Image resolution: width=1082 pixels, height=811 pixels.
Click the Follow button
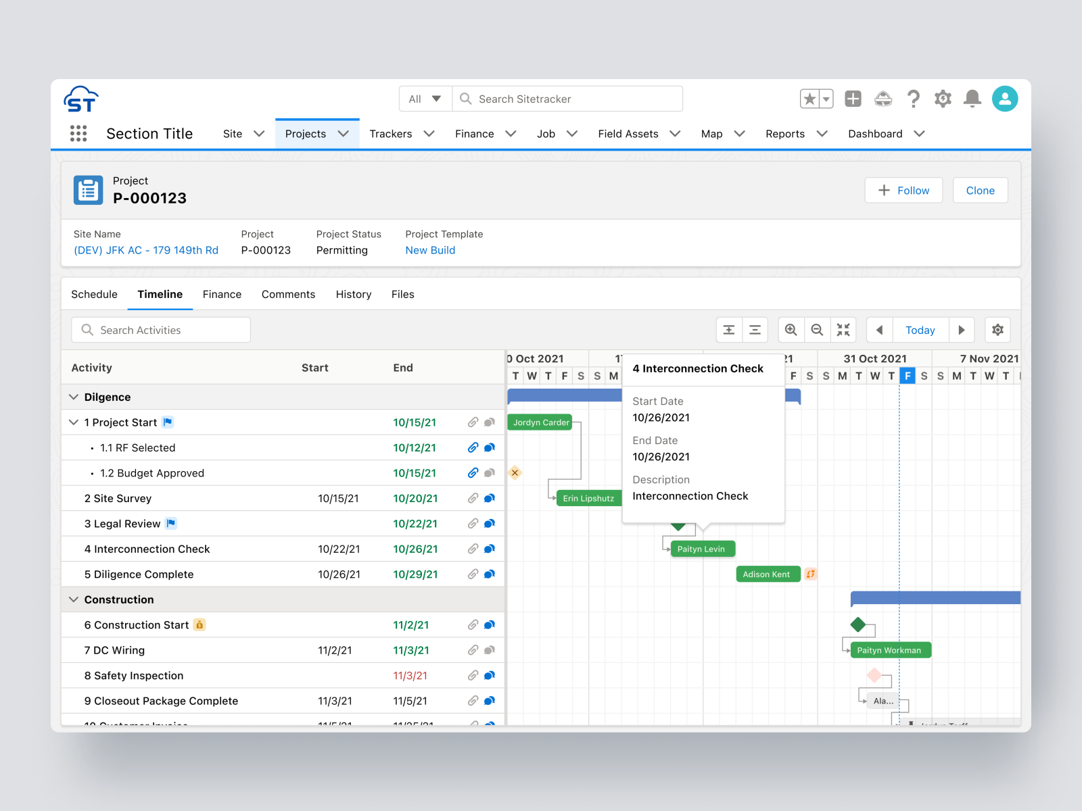903,190
